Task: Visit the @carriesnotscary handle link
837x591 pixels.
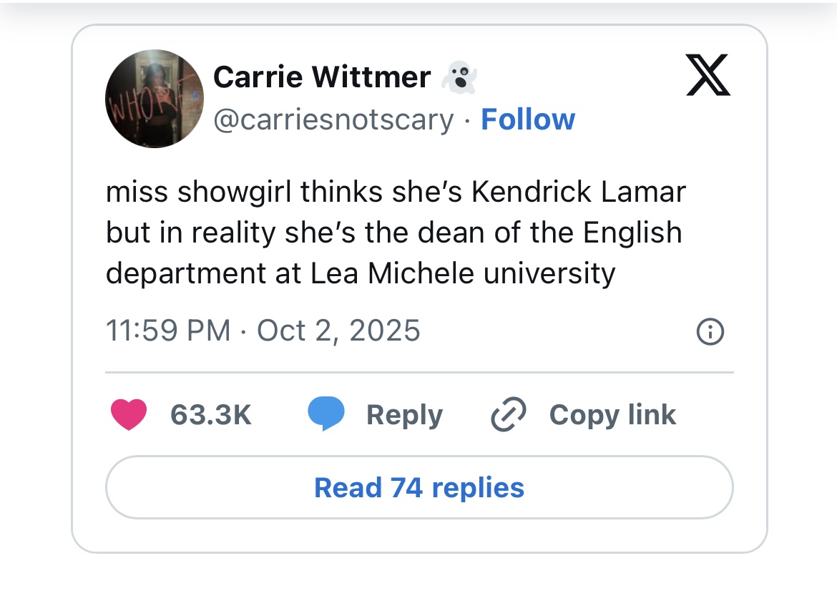Action: (x=333, y=119)
